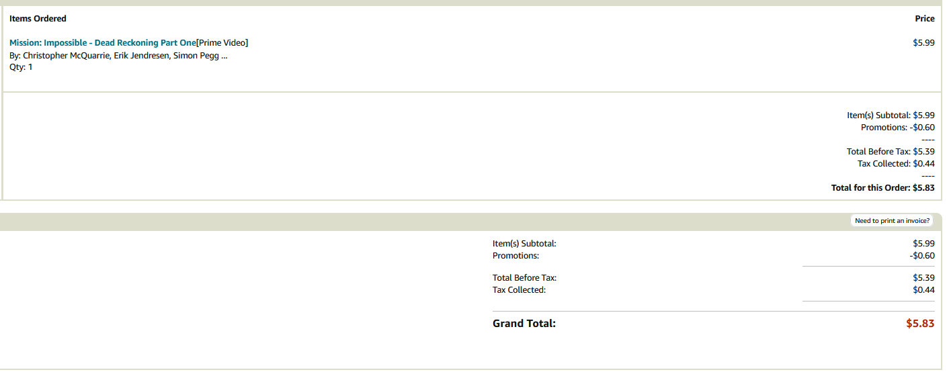The width and height of the screenshot is (949, 372).
Task: Select the red $5.83 grand total amount
Action: pos(920,324)
